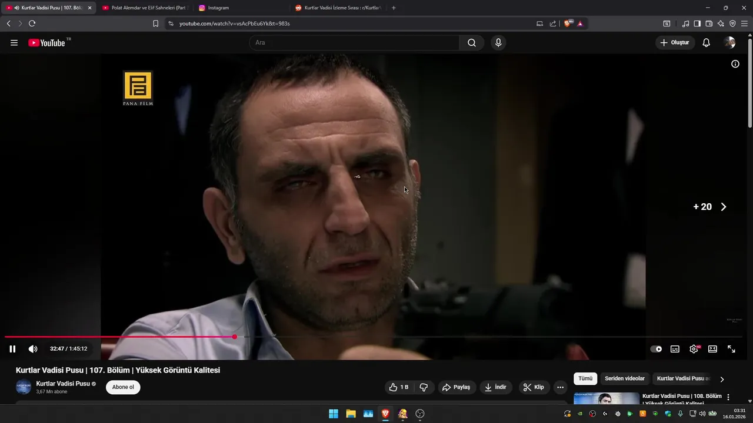
Task: Click the page vertical scrollbar
Action: [750, 82]
